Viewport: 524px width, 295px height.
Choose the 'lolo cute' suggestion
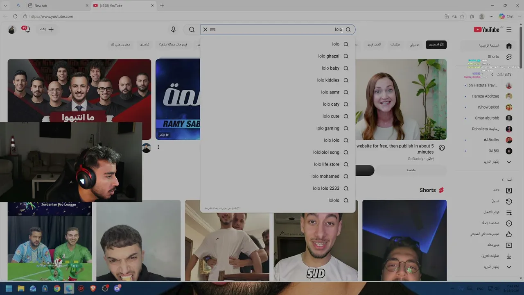click(278, 116)
